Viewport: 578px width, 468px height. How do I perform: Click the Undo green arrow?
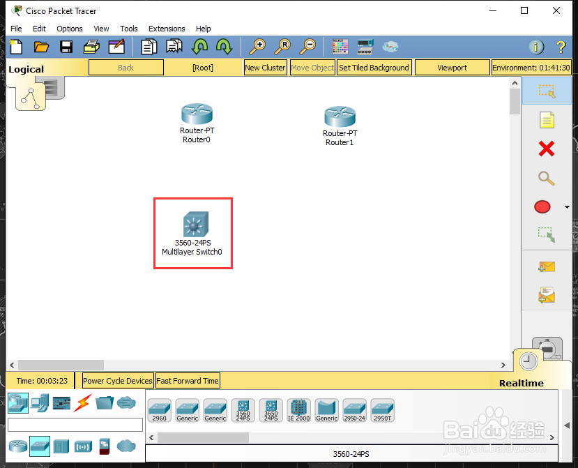tap(200, 47)
